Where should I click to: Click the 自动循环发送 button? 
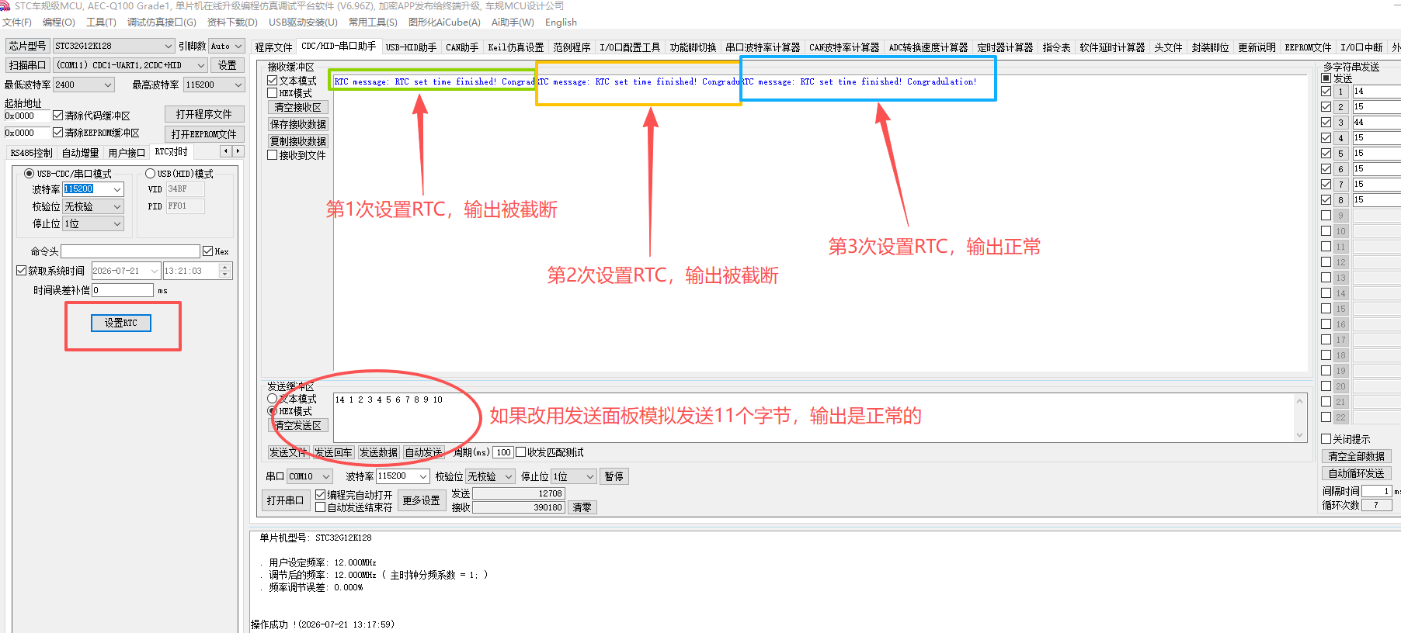[1357, 473]
